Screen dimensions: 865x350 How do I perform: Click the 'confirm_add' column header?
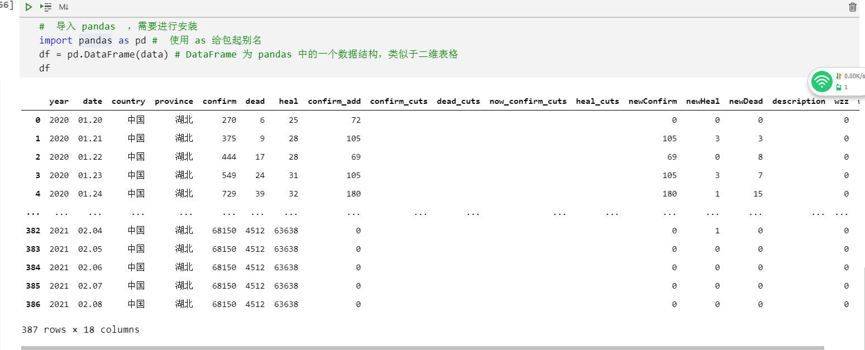click(334, 101)
